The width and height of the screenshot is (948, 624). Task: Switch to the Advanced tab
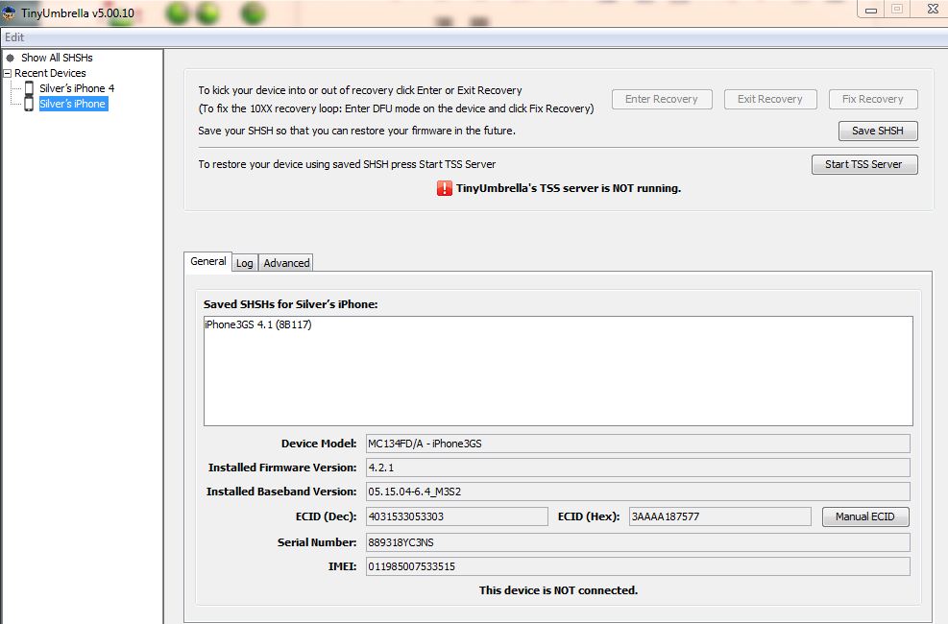pos(286,263)
